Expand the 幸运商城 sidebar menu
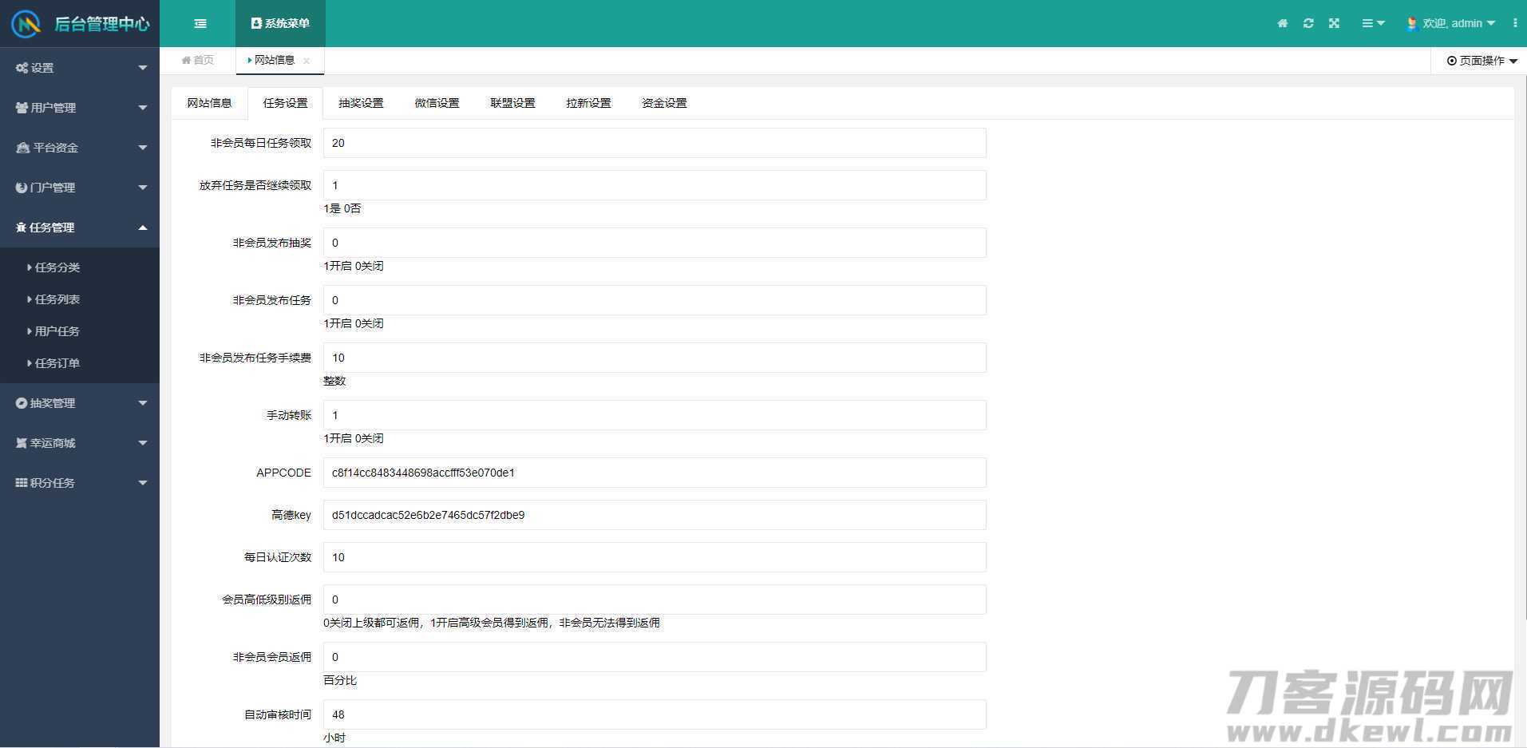 (80, 443)
